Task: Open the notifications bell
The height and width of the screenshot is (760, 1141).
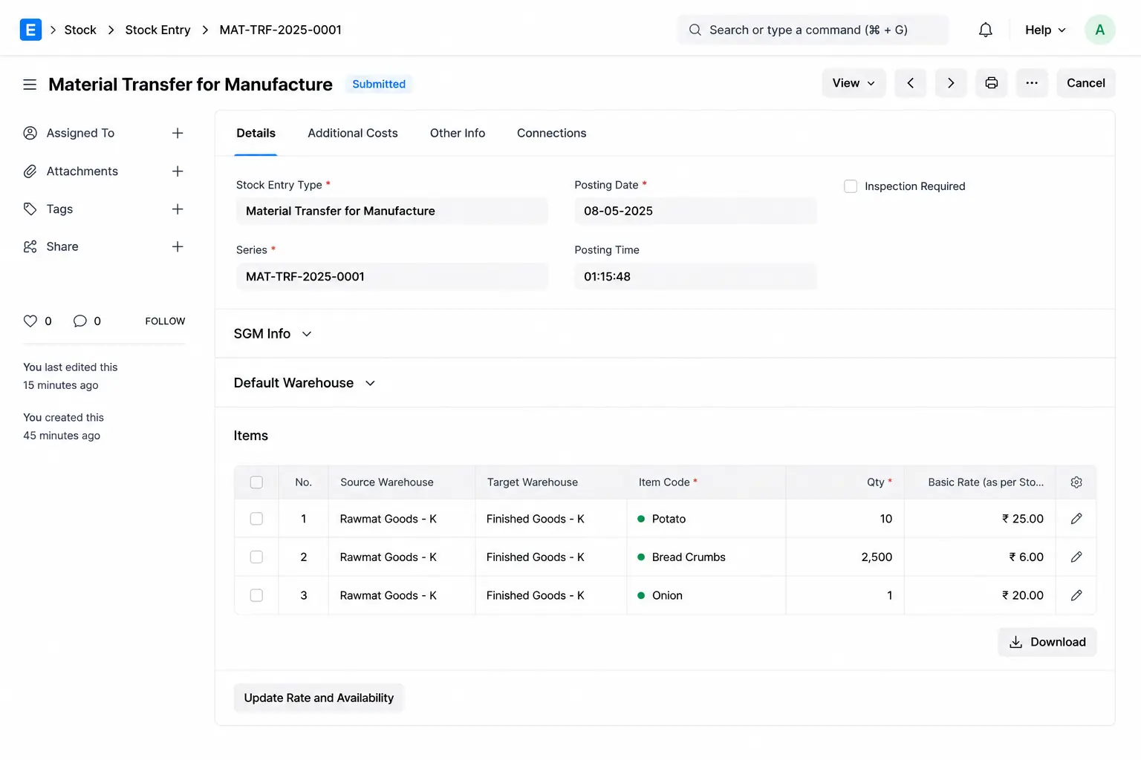Action: (x=986, y=30)
